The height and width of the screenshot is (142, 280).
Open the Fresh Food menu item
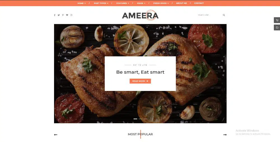point(161,3)
